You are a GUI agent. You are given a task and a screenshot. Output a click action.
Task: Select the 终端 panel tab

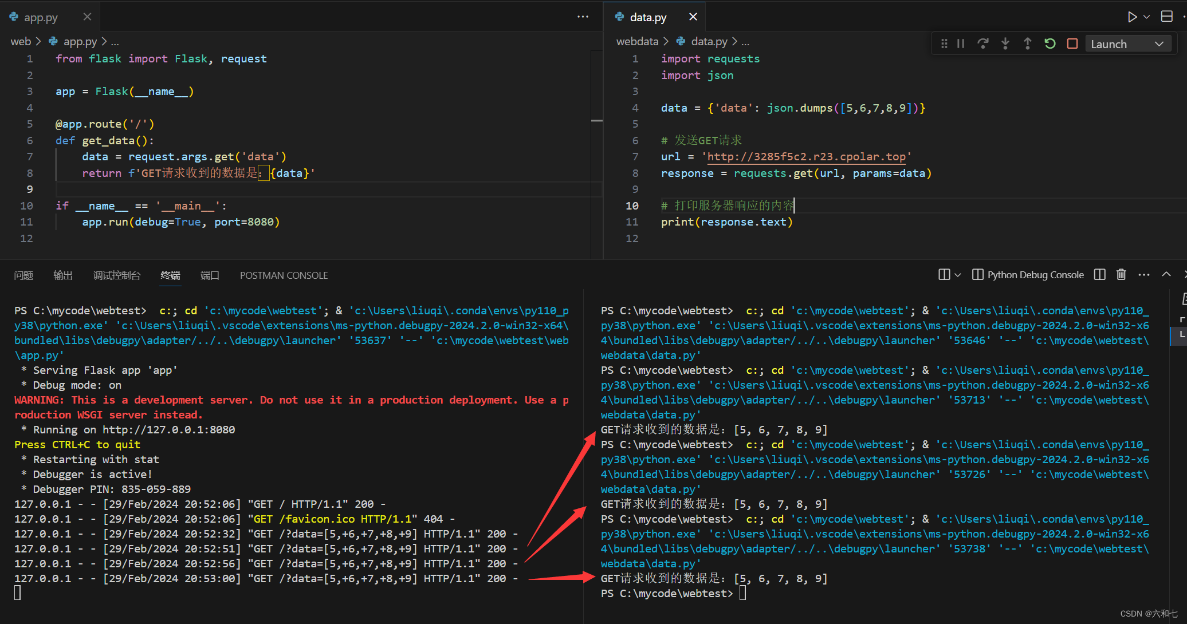(x=170, y=275)
